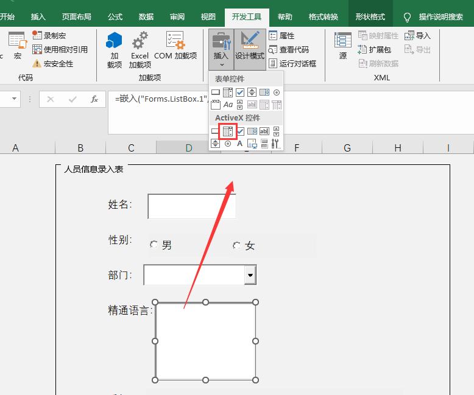
Task: Select the highlighted ActiveX list control icon
Action: [x=228, y=131]
